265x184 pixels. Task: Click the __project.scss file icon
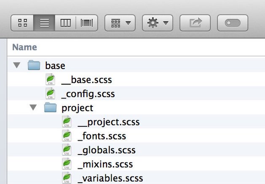[x=67, y=122]
